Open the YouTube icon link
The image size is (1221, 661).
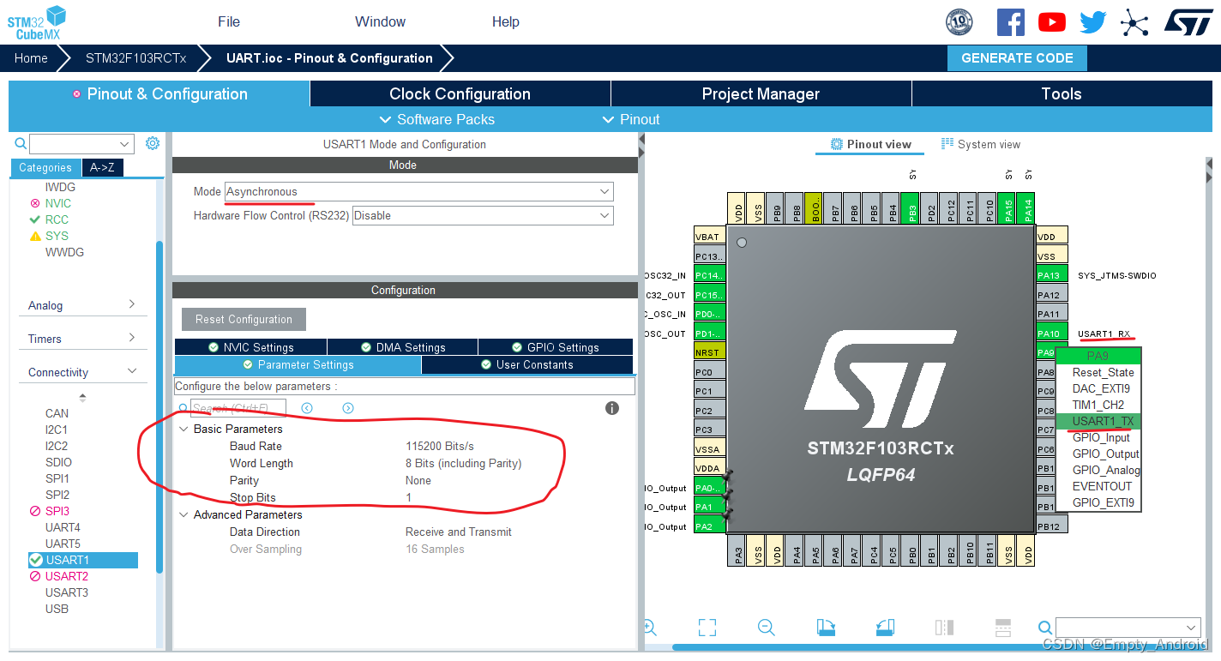pos(1052,22)
